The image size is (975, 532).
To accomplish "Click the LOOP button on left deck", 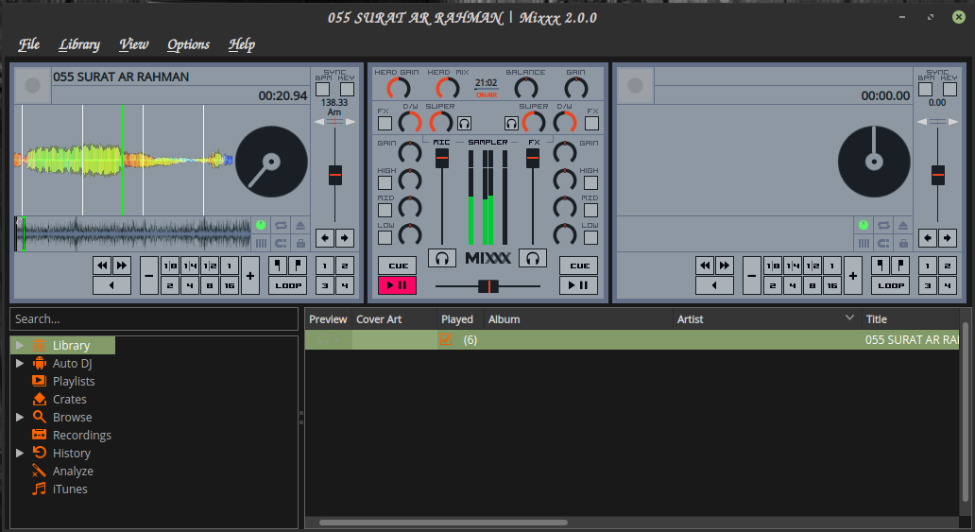I will click(x=288, y=285).
